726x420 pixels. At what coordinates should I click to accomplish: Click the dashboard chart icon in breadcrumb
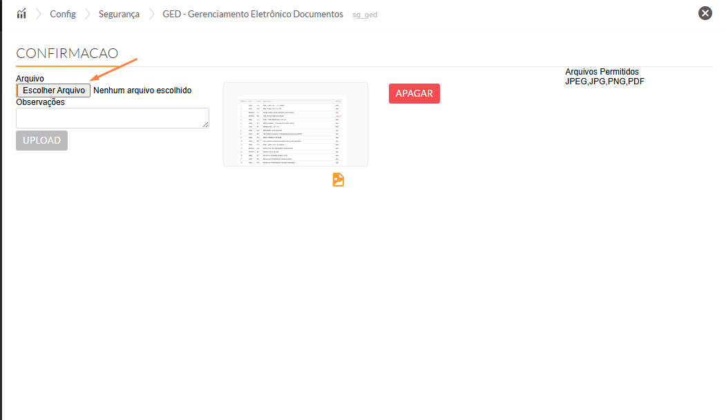pyautogui.click(x=21, y=14)
